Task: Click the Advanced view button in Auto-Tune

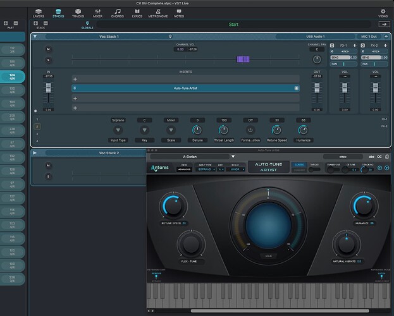Action: [x=184, y=169]
